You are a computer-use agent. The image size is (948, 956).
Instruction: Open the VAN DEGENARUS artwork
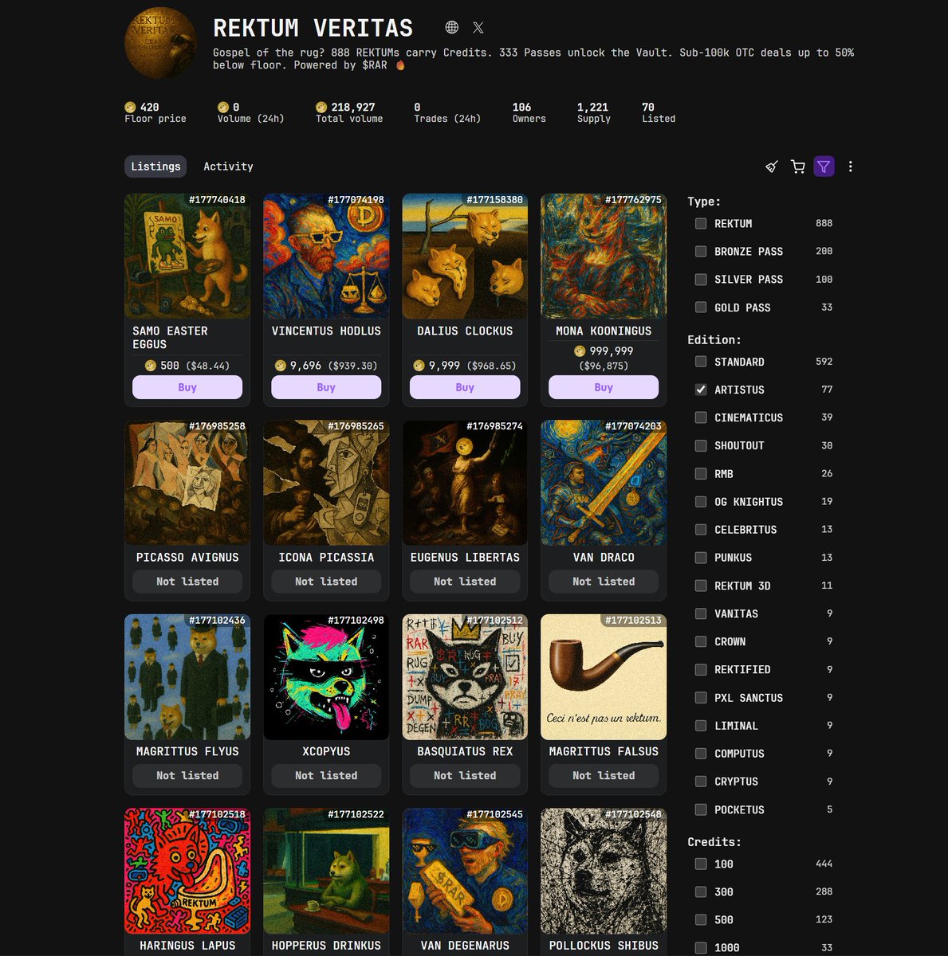465,871
